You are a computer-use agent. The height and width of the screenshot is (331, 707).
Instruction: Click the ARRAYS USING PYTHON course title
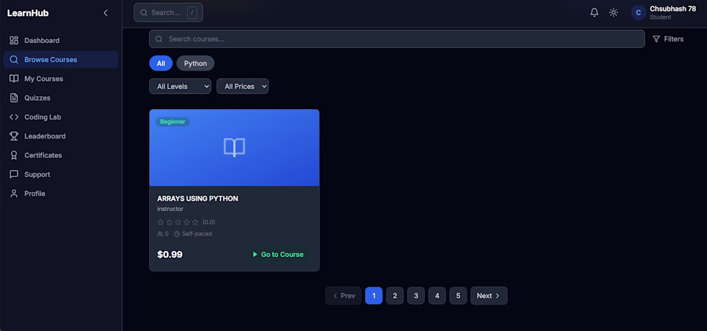pyautogui.click(x=197, y=199)
